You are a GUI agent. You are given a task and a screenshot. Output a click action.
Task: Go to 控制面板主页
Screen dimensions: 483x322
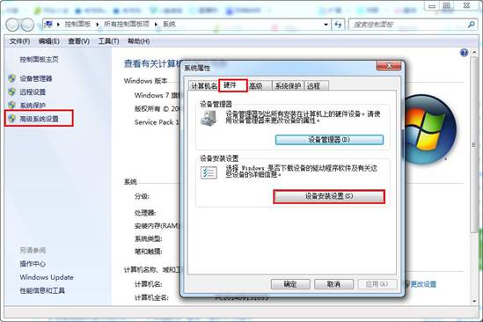39,60
